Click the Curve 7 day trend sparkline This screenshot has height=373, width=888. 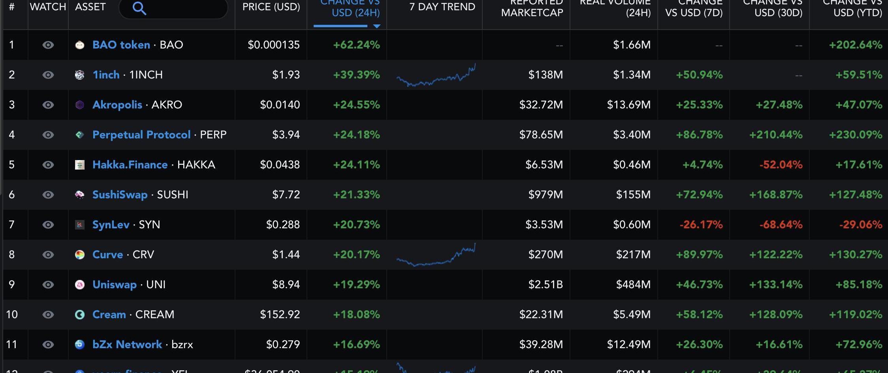click(x=436, y=256)
